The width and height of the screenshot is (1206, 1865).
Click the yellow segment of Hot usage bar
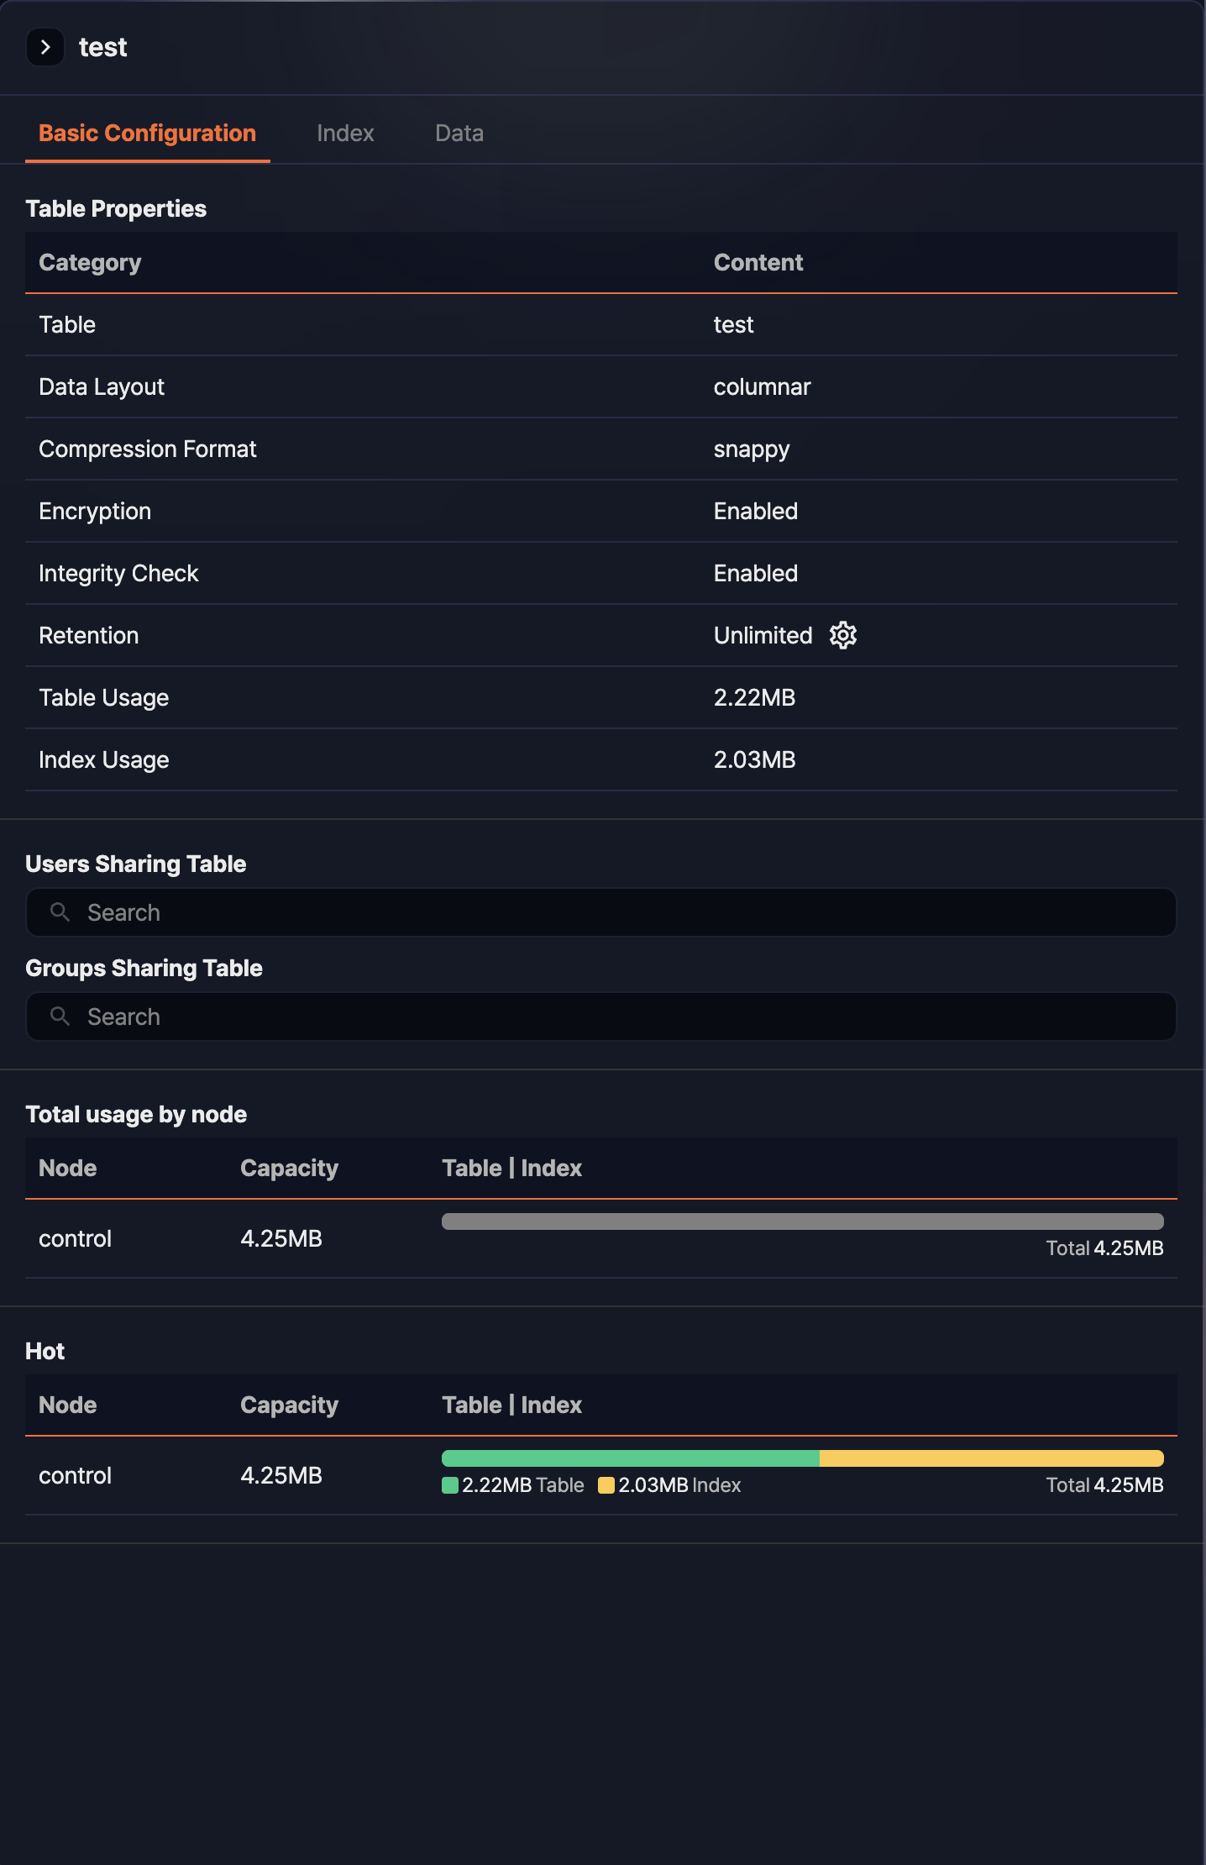pos(991,1458)
